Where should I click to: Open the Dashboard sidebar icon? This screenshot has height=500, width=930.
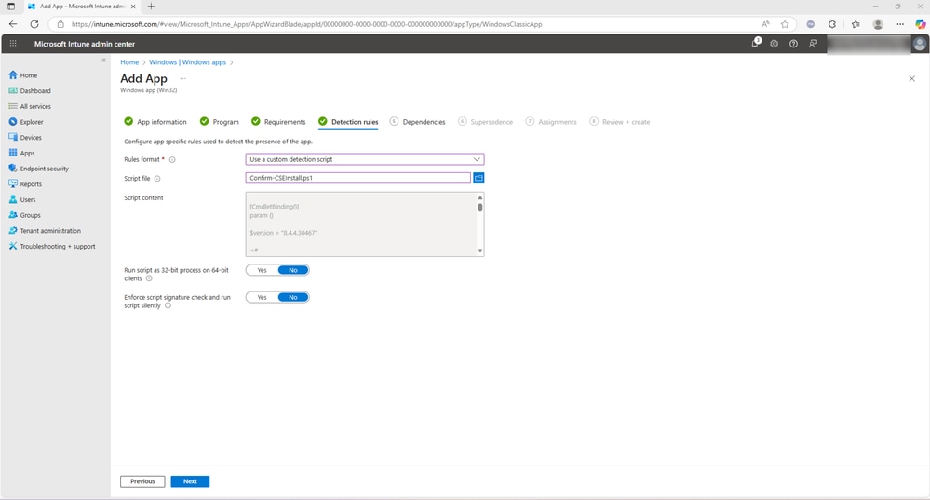click(13, 90)
